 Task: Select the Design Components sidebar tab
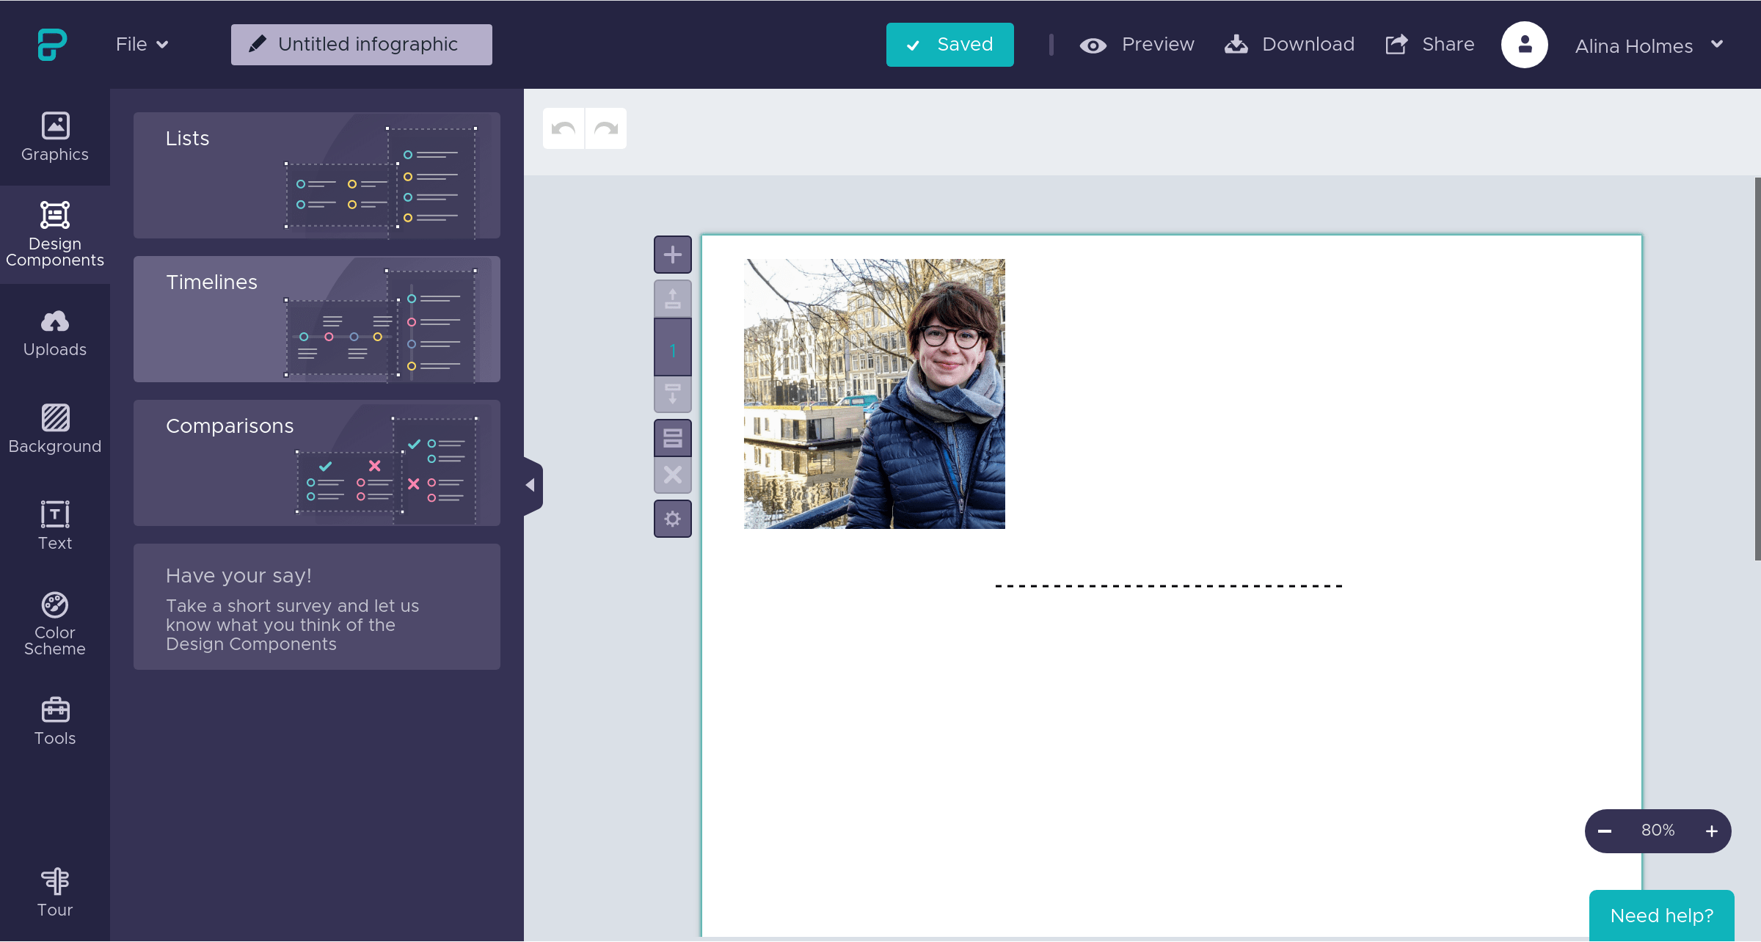tap(55, 235)
